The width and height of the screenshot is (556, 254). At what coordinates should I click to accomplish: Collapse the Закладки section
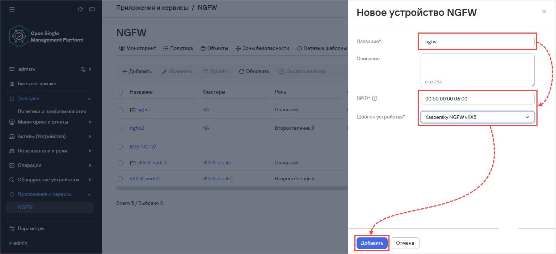click(90, 99)
